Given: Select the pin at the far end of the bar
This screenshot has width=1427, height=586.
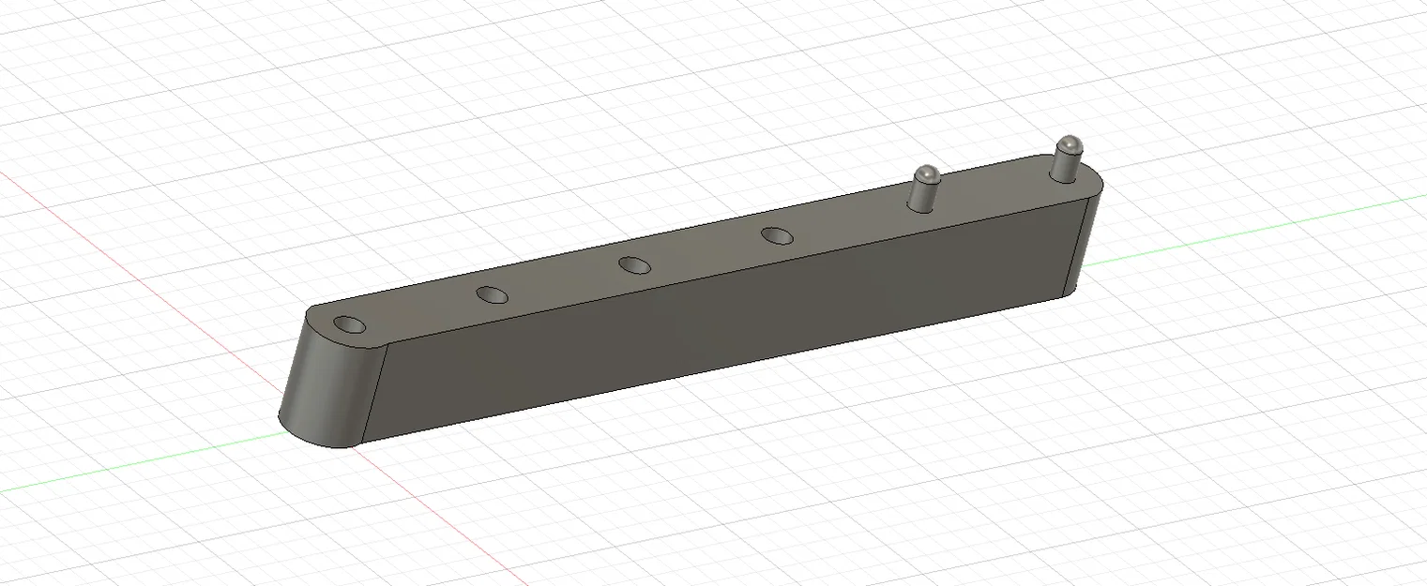Looking at the screenshot, I should coord(1067,158).
